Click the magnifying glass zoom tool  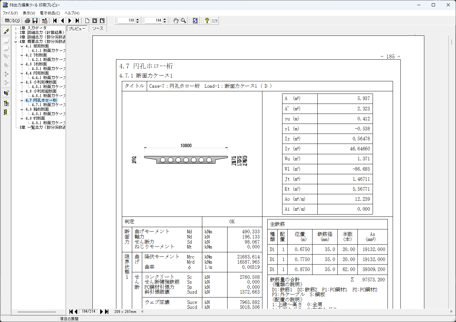(x=183, y=21)
